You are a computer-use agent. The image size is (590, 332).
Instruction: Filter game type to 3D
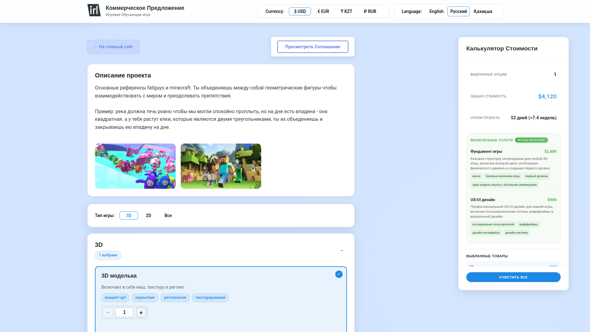click(129, 215)
